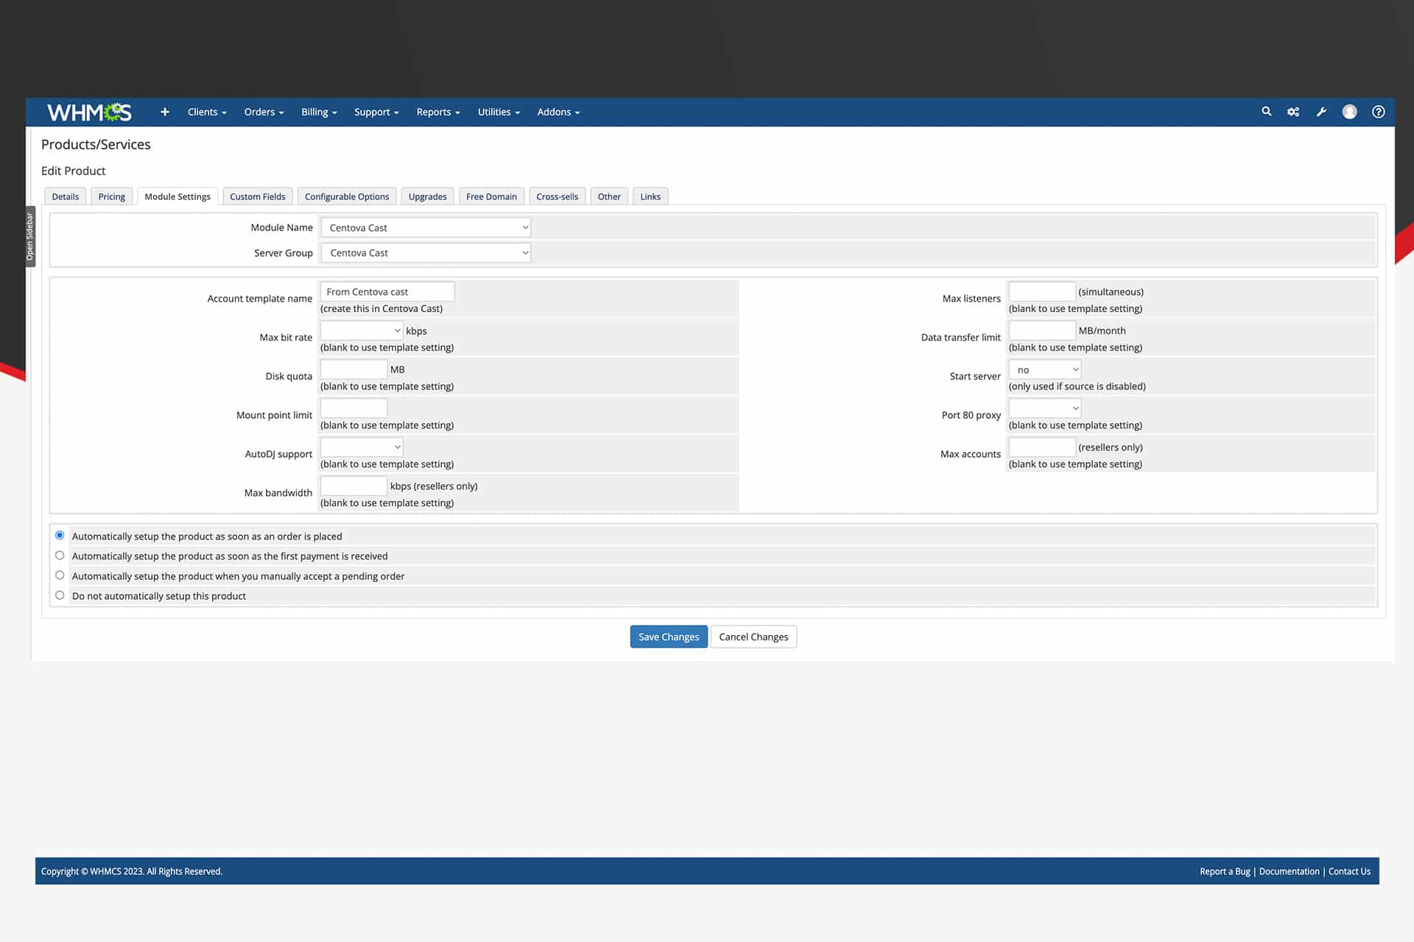Open the Sidebar vertical tab

point(30,236)
